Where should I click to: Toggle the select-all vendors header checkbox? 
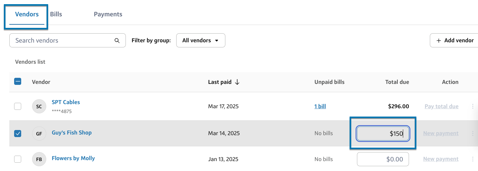pos(18,82)
